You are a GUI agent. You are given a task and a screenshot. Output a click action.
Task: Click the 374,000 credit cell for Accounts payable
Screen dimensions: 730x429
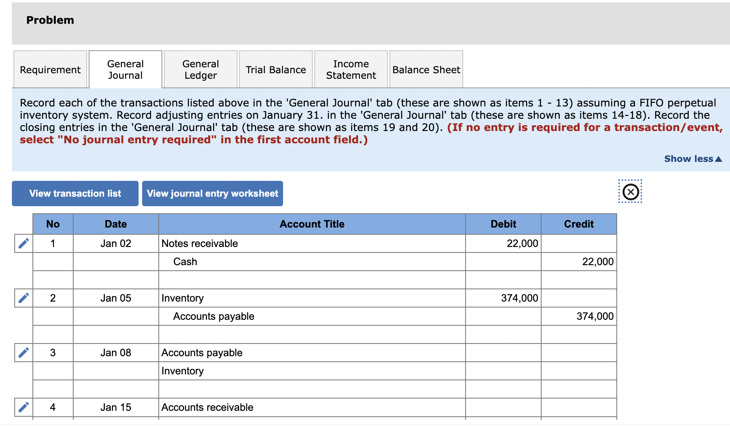pos(578,316)
